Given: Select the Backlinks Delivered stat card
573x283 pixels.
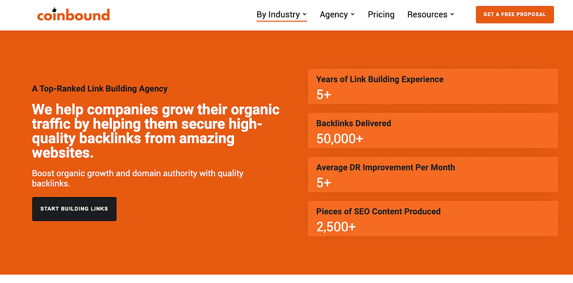Looking at the screenshot, I should [432, 130].
